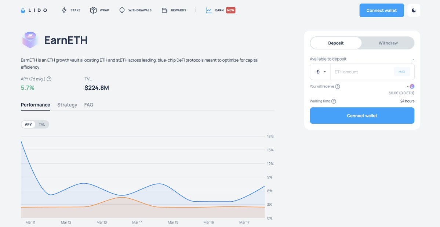
Task: Switch the chart to TVL view
Action: [x=42, y=125]
